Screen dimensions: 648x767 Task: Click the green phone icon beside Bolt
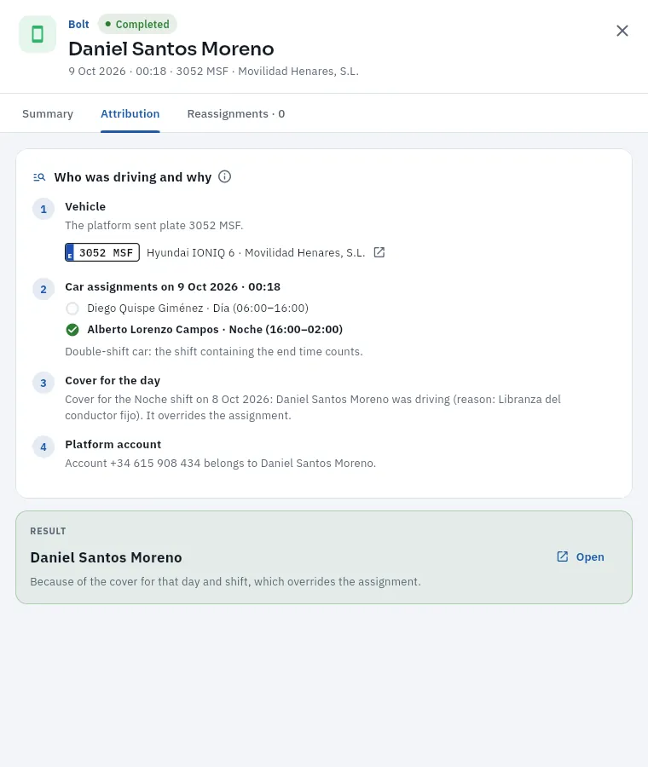click(x=38, y=34)
